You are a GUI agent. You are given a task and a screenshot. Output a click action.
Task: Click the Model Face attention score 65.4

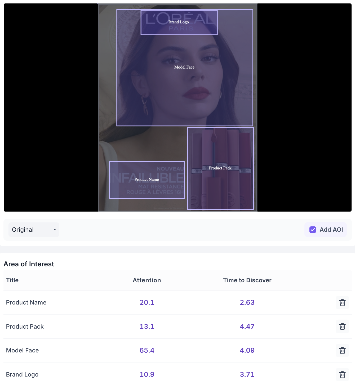tap(147, 350)
